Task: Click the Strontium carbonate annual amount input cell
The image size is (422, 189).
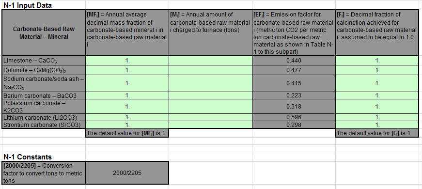Action: click(x=210, y=125)
